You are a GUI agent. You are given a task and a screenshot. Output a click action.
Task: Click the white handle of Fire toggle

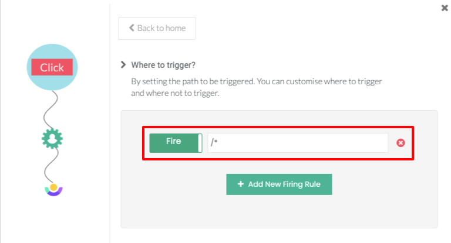(200, 143)
